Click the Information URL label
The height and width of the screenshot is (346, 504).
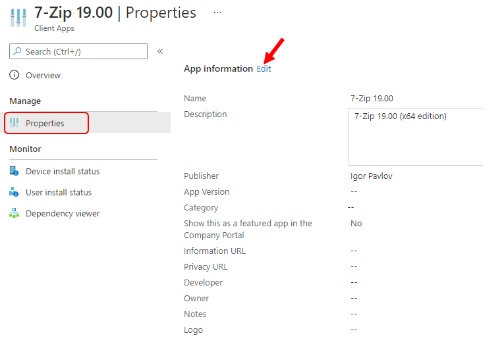[215, 251]
